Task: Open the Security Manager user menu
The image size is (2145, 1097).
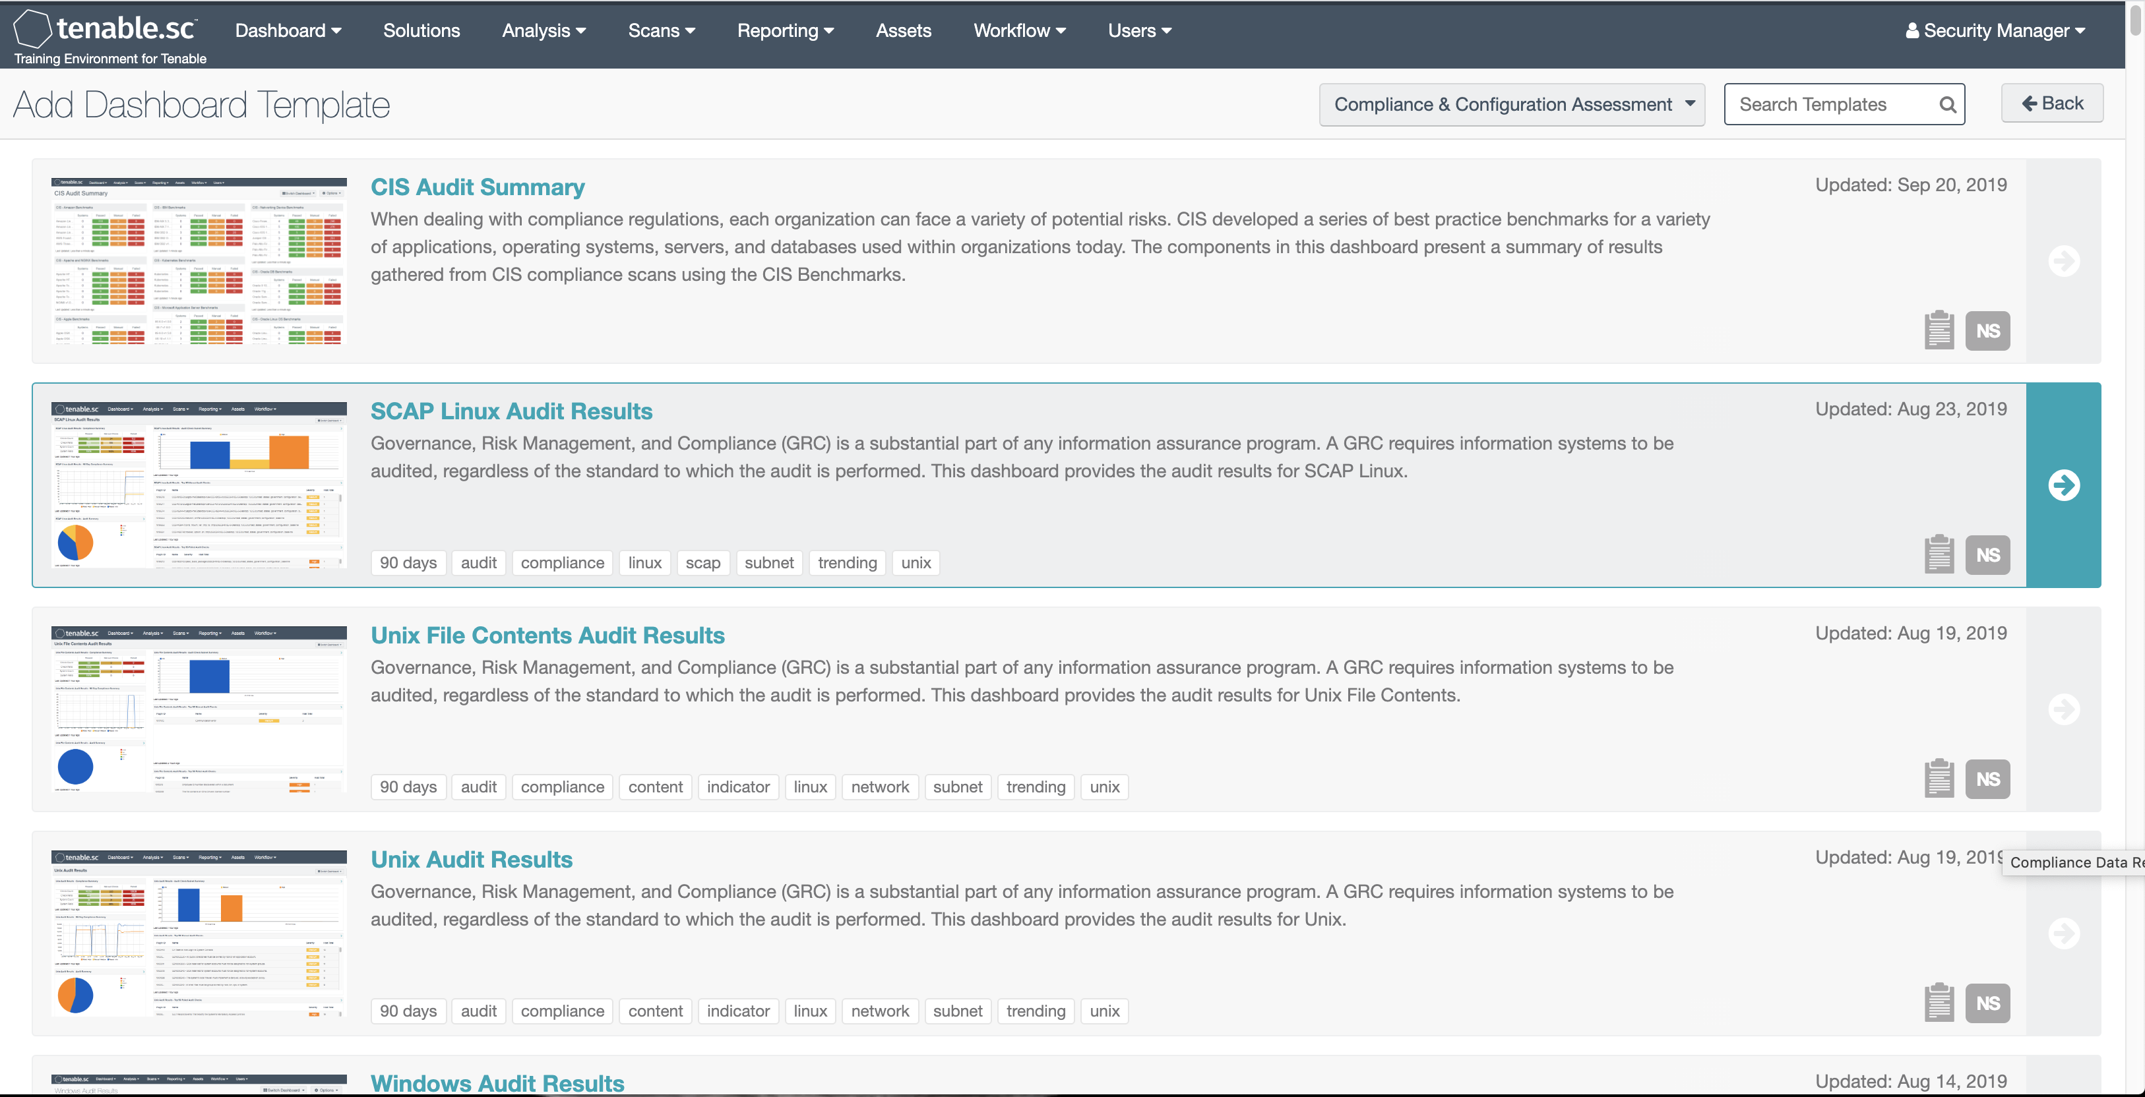Action: pyautogui.click(x=1995, y=31)
